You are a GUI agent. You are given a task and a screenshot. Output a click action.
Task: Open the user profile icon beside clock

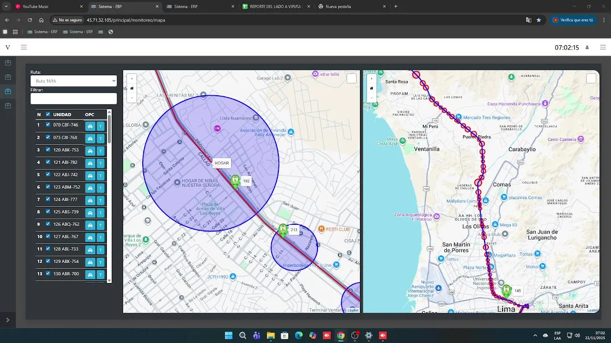pyautogui.click(x=587, y=48)
